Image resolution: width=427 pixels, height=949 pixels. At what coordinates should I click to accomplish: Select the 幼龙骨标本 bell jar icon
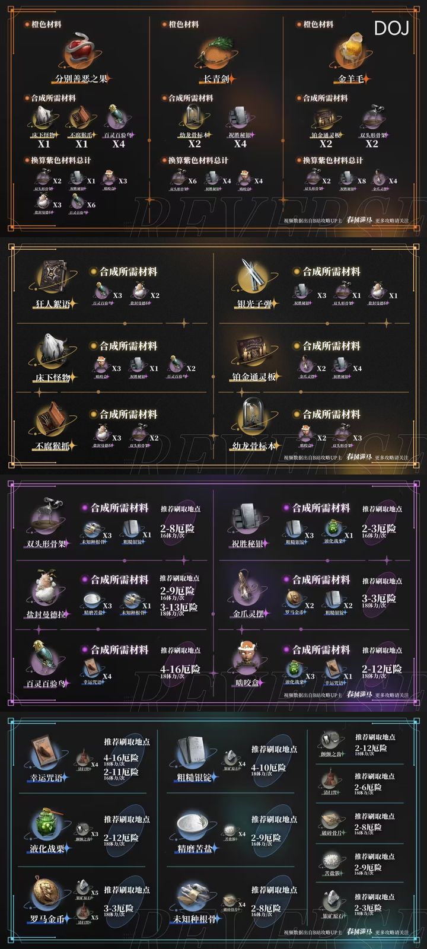coord(254,420)
